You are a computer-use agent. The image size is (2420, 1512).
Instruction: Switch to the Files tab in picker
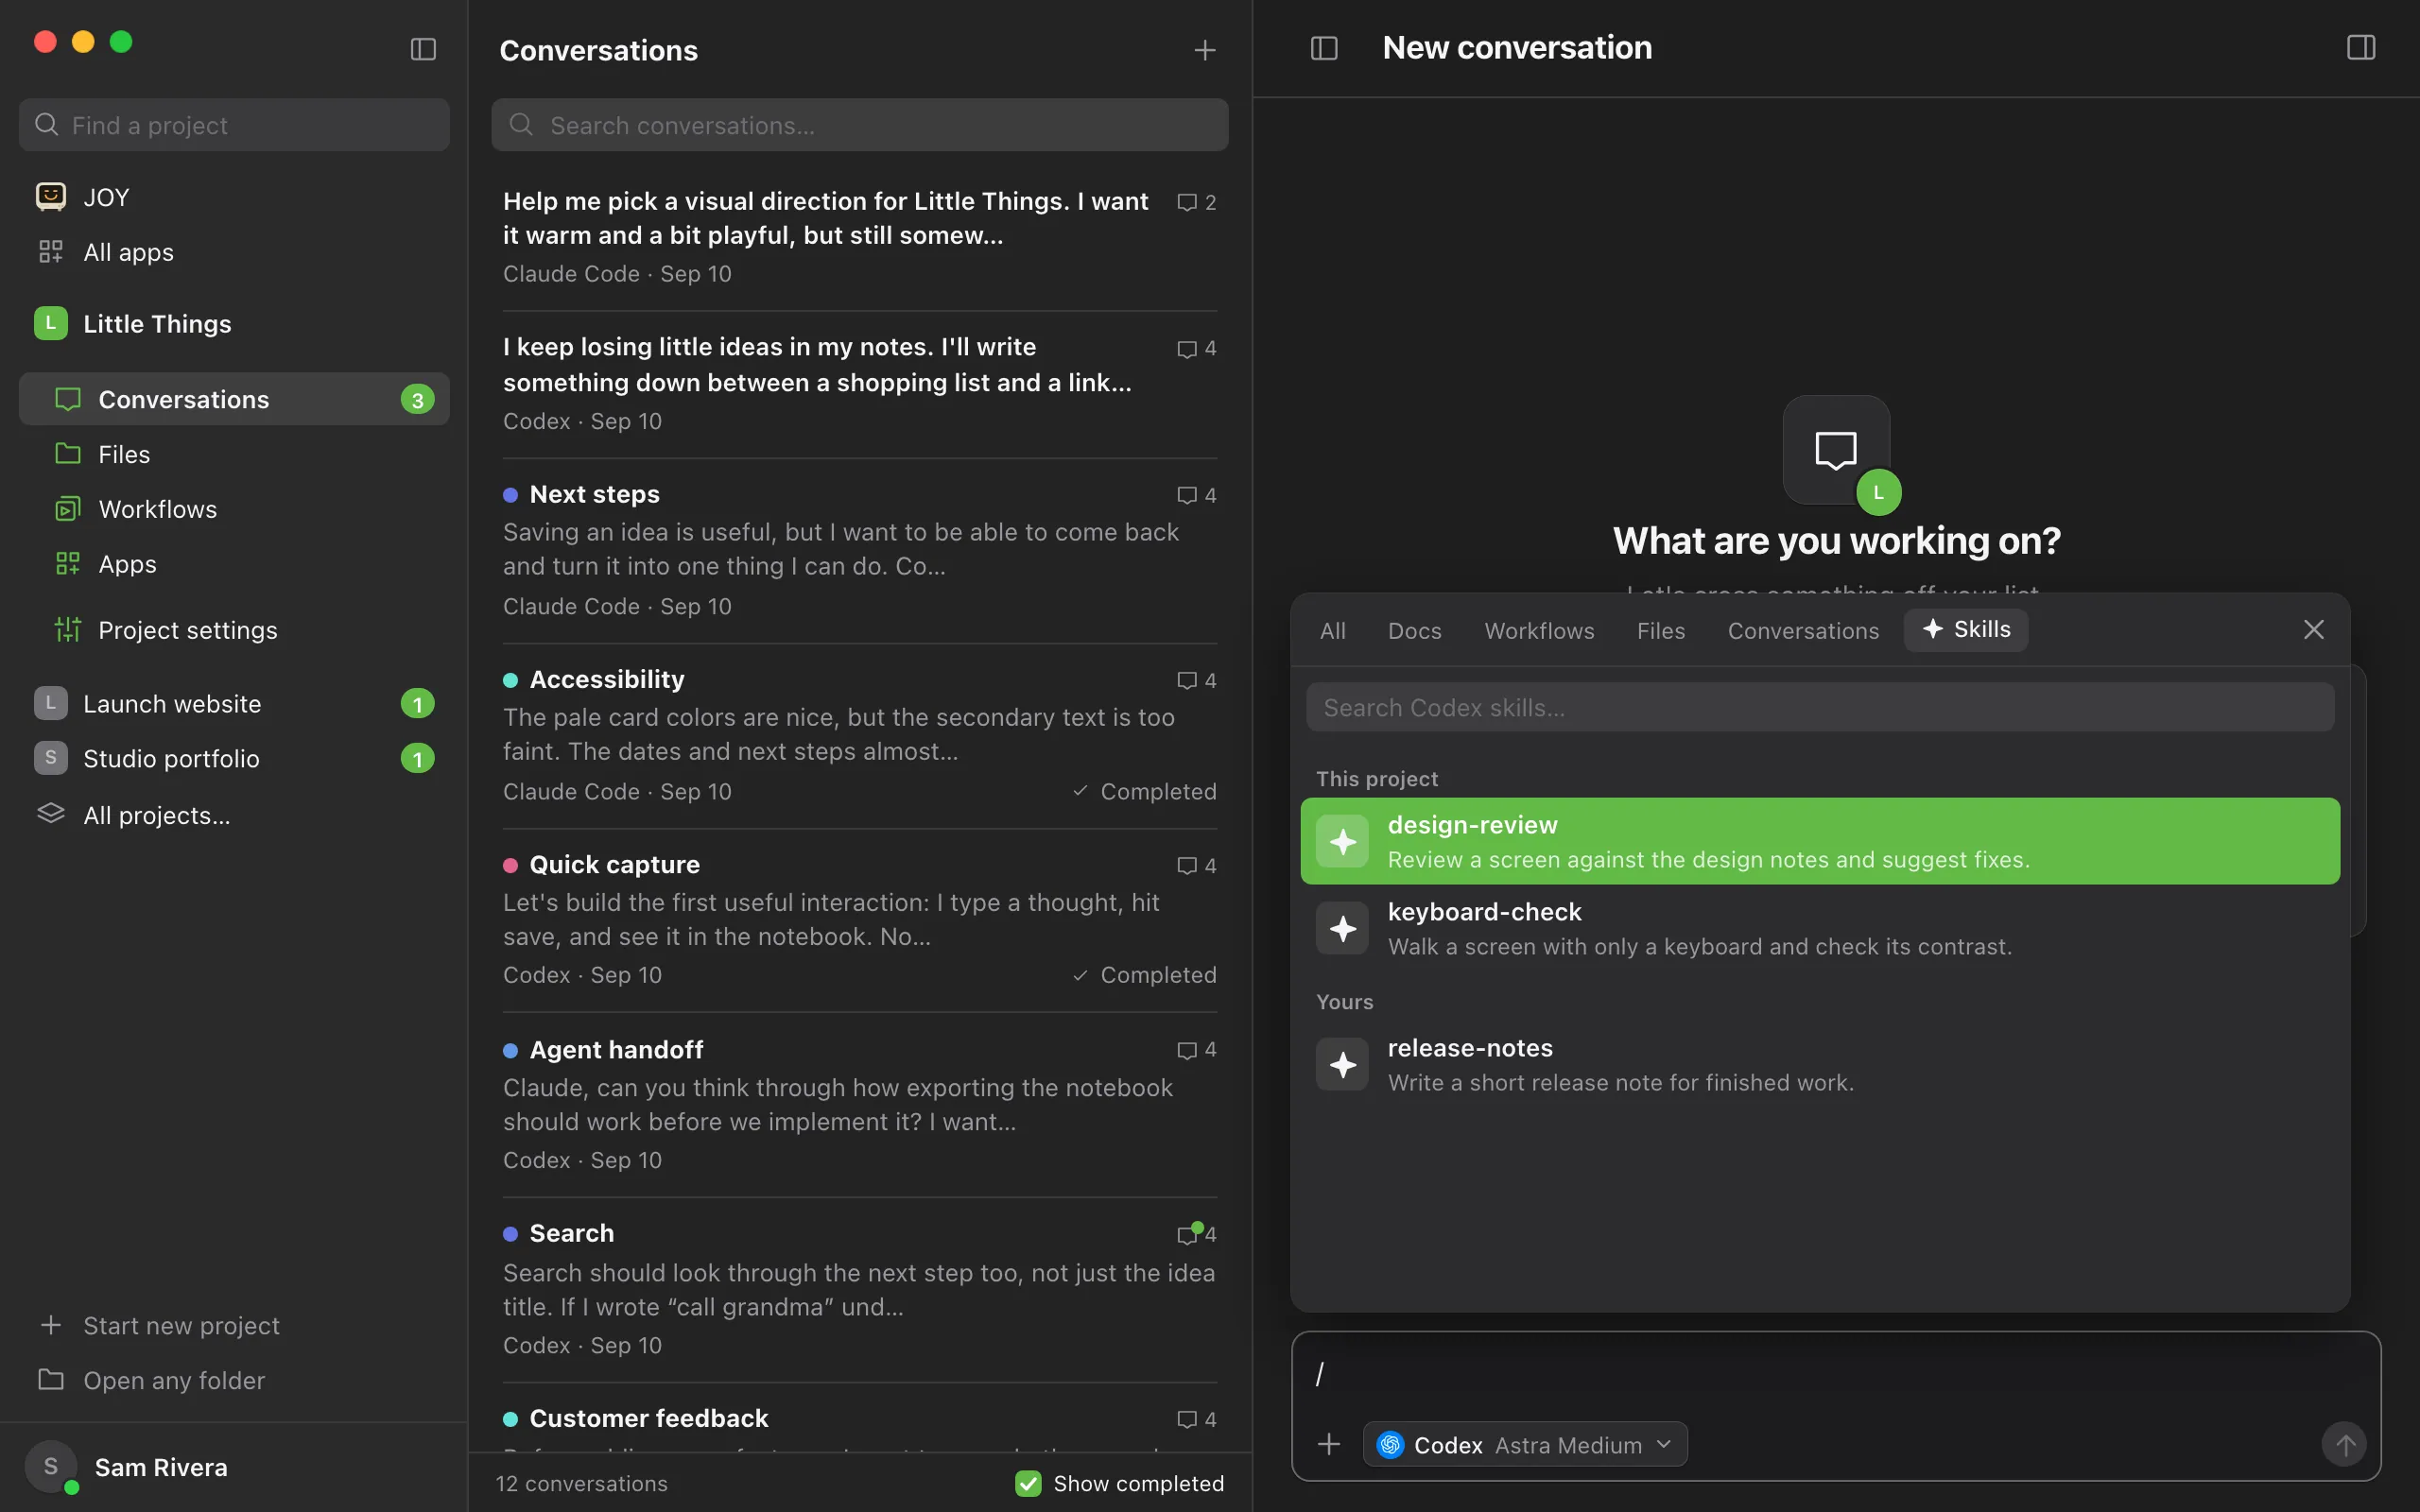(1660, 630)
